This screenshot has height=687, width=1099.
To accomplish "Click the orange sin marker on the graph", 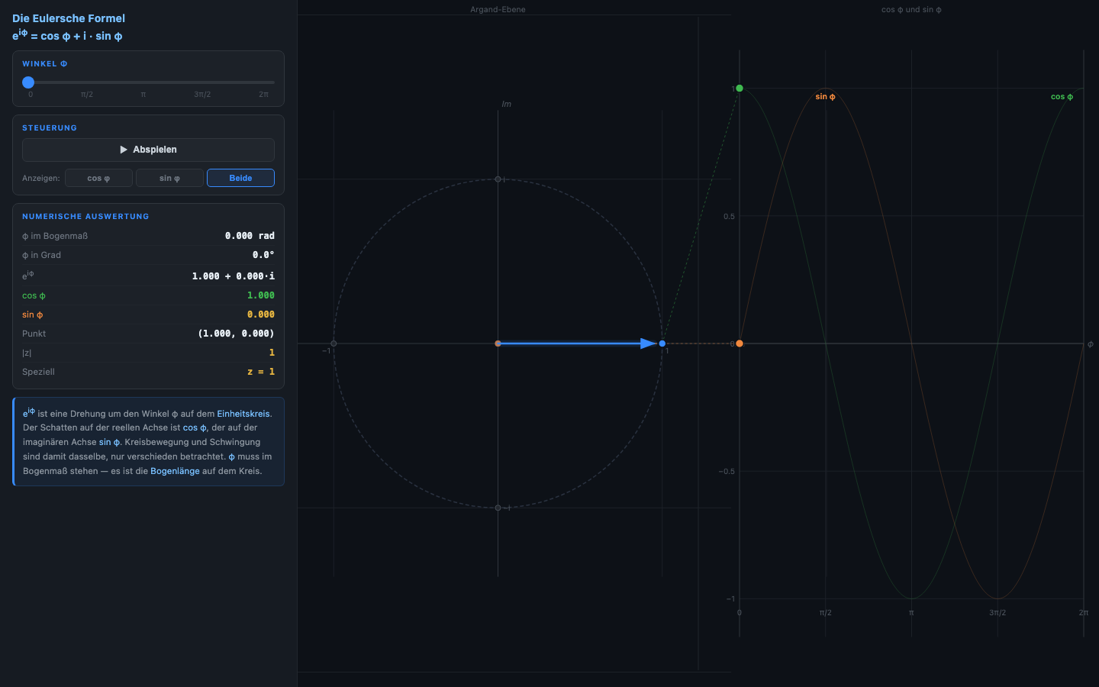I will [x=740, y=343].
